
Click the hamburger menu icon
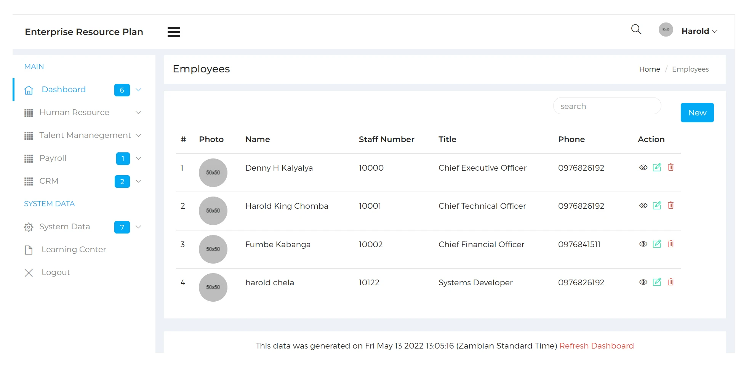click(x=174, y=32)
